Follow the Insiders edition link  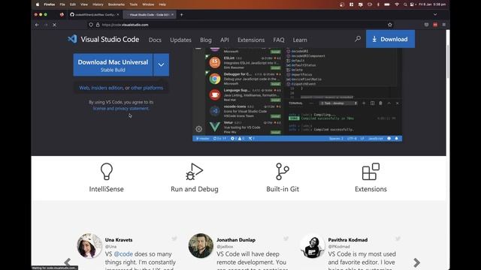(107, 88)
